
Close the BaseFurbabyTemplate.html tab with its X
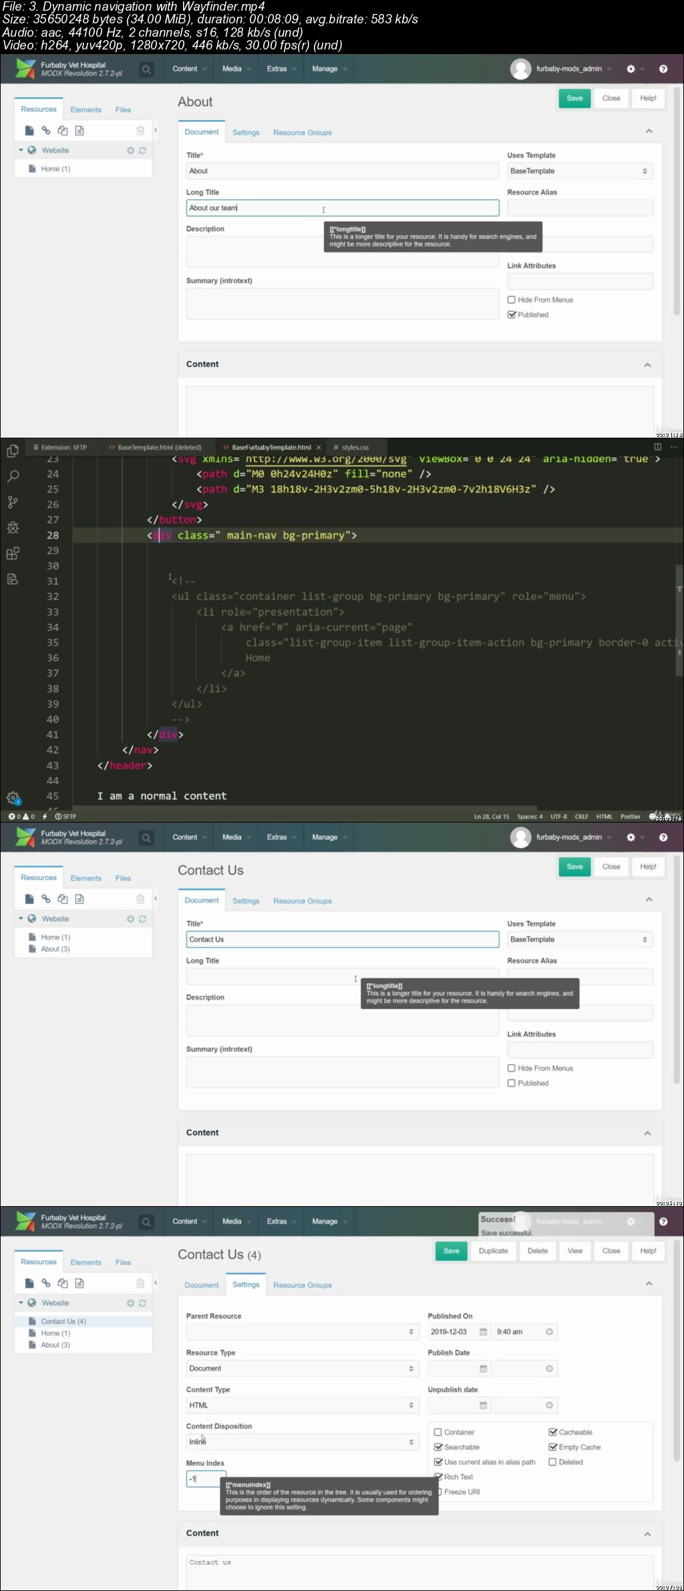pyautogui.click(x=319, y=447)
